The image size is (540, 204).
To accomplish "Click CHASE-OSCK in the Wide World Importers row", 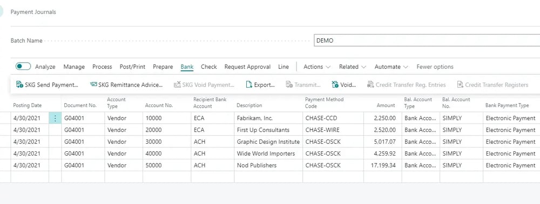I will pos(333,153).
